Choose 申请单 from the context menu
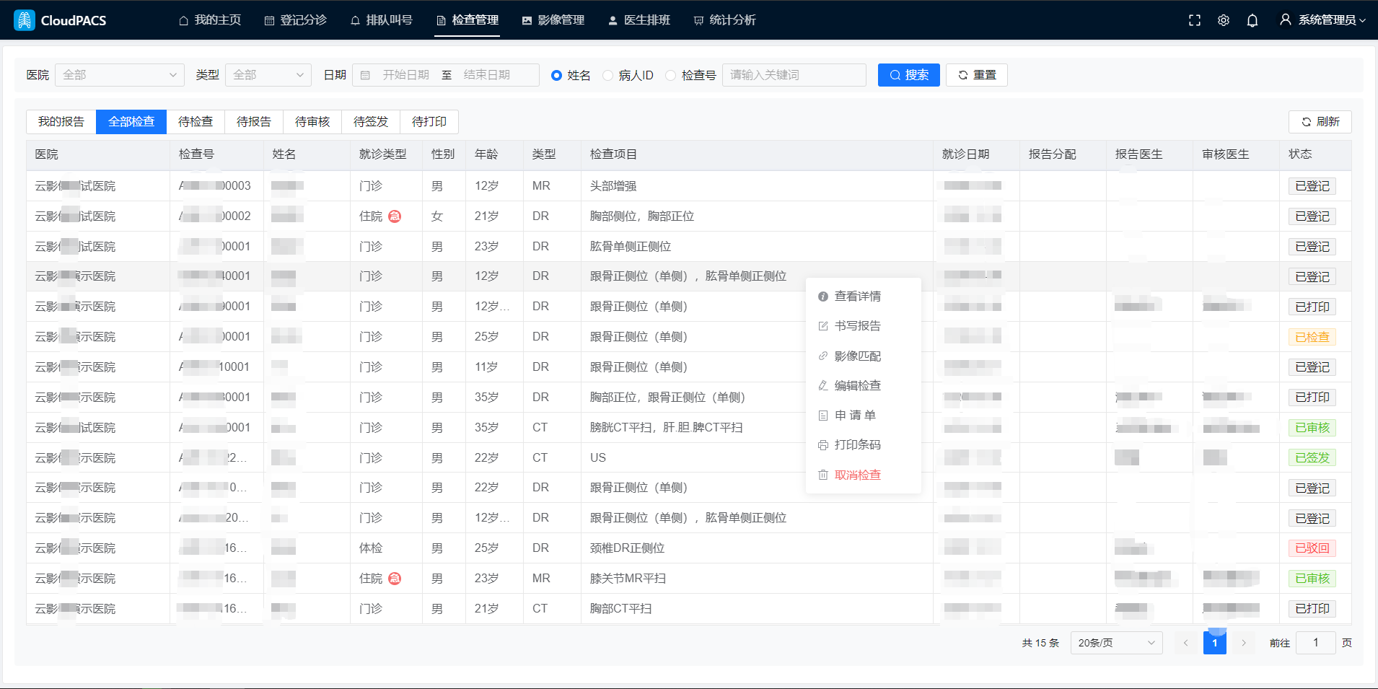The image size is (1378, 689). 864,416
